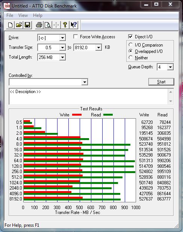
Task: Click the New document toolbar icon
Action: [10, 25]
